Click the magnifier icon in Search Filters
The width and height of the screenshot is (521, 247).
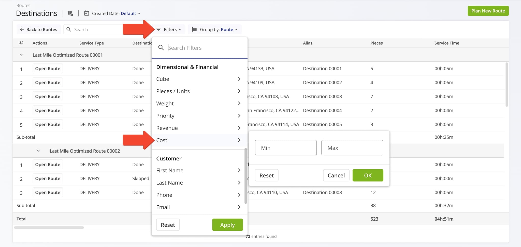[x=161, y=48]
